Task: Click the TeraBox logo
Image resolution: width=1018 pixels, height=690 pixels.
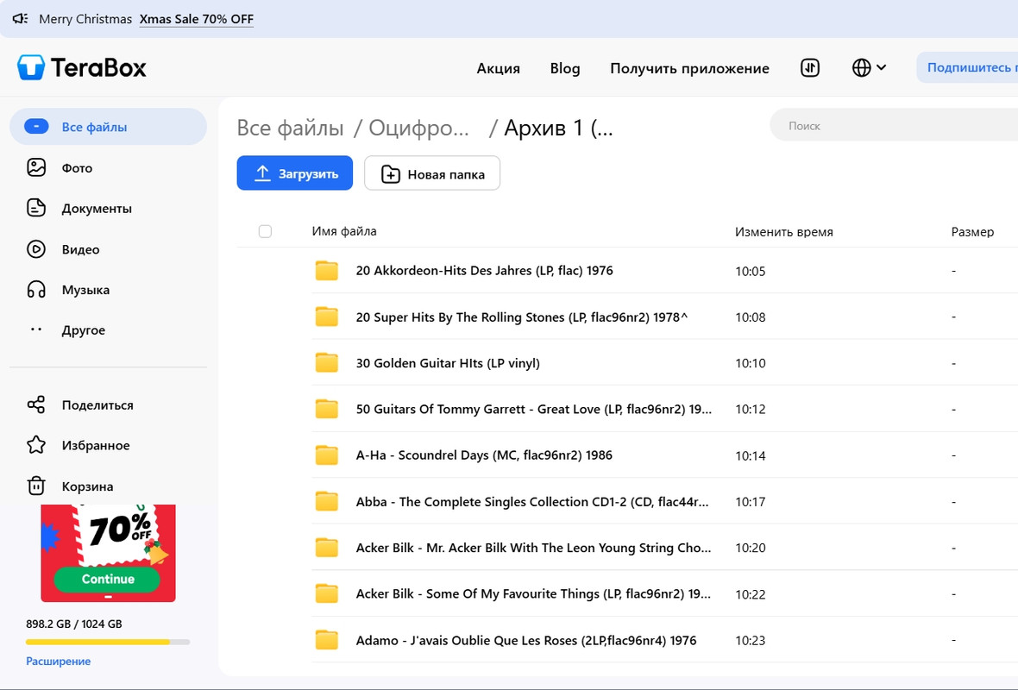Action: click(x=82, y=67)
